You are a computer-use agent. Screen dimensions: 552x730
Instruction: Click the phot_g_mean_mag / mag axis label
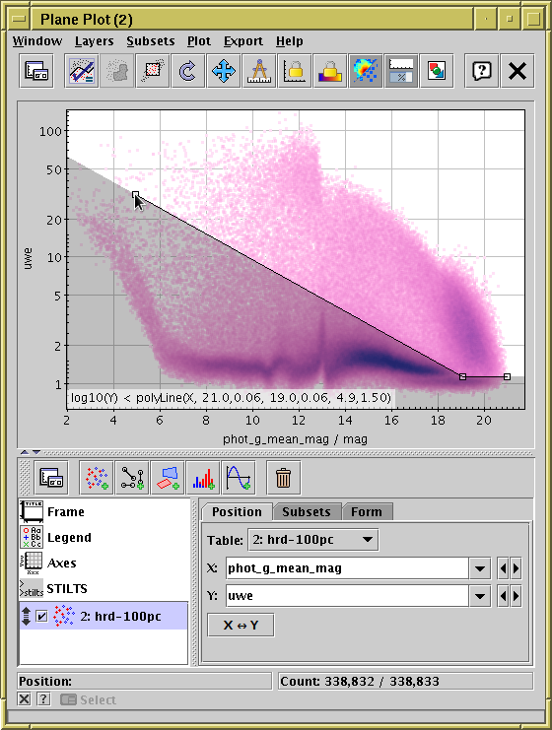pyautogui.click(x=295, y=439)
